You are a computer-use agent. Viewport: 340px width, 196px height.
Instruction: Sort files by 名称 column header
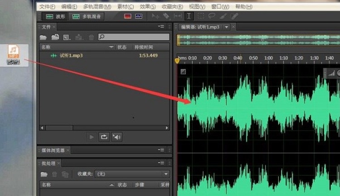tap(46, 47)
